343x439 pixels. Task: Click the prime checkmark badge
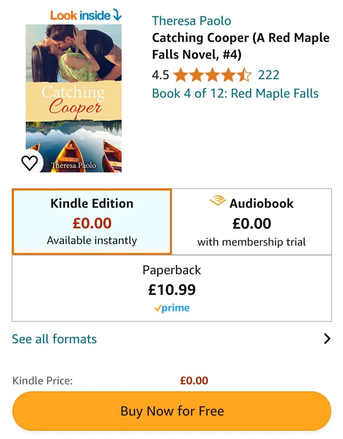point(172,308)
